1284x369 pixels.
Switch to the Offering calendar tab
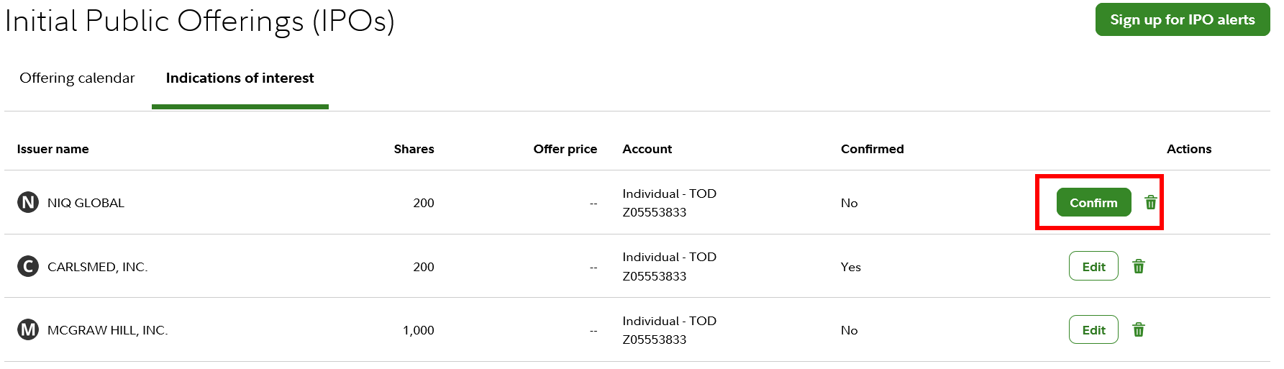[77, 78]
